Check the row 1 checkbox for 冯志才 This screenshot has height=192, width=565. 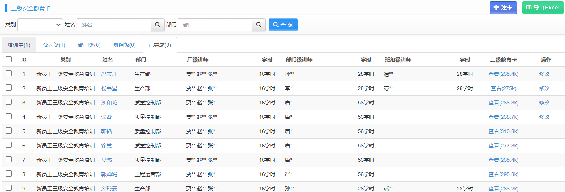click(x=9, y=74)
